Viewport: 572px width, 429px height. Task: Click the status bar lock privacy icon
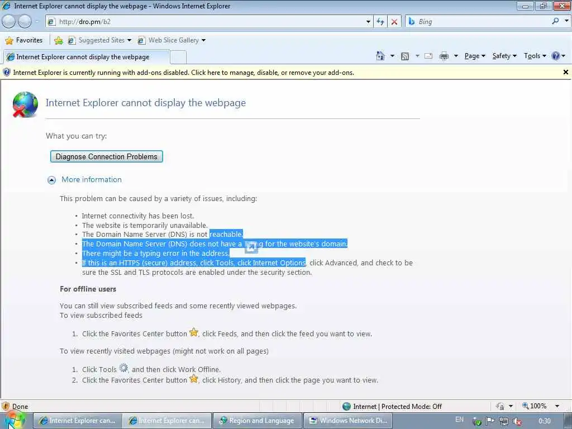[x=500, y=406]
